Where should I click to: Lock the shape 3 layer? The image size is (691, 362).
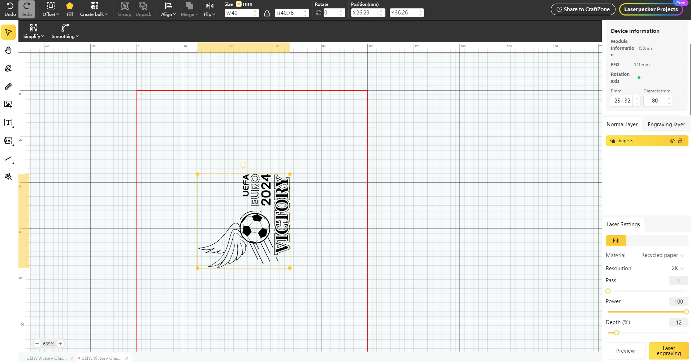(x=680, y=141)
